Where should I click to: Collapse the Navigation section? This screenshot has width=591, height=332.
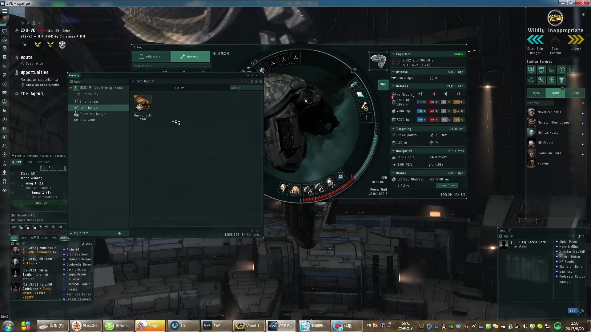point(393,151)
